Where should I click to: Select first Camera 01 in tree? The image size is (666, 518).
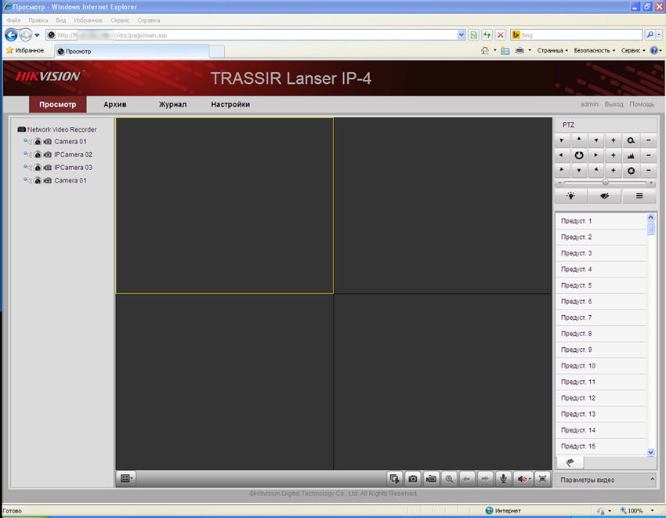point(71,142)
